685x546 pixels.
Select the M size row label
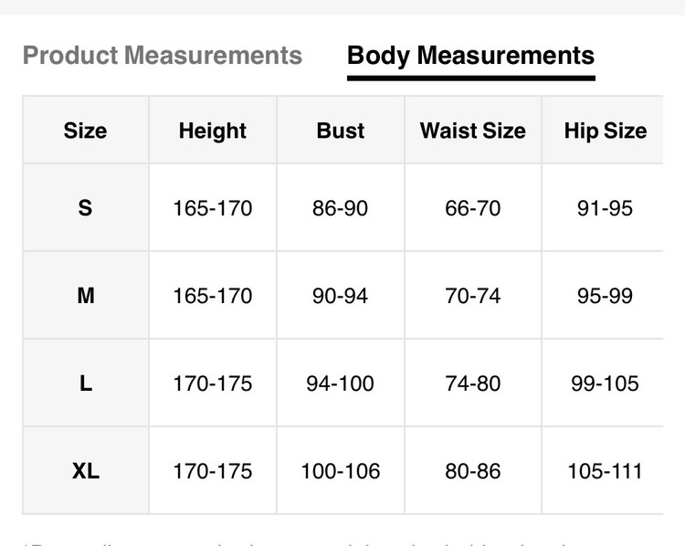(85, 296)
